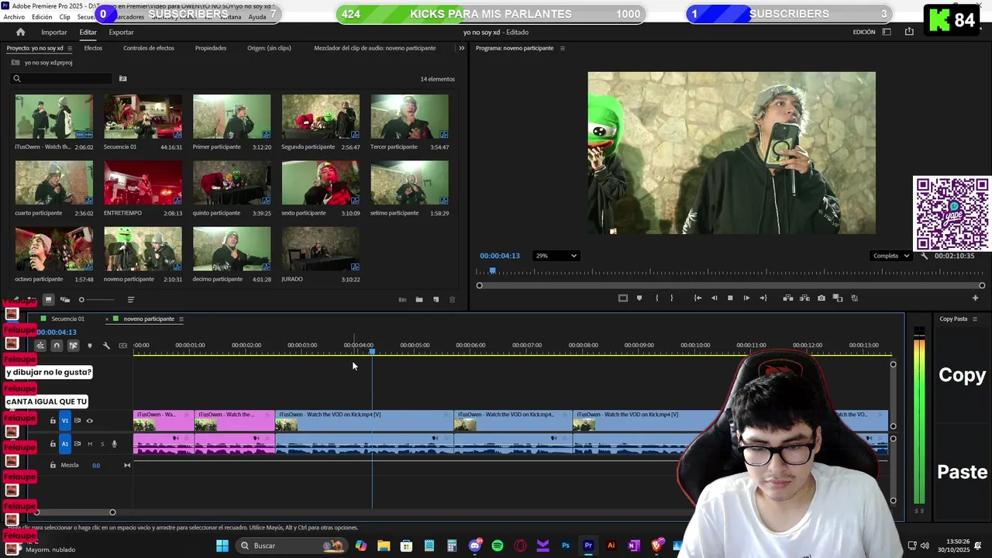The height and width of the screenshot is (558, 992).
Task: Open the Project panel menu
Action: (x=69, y=48)
